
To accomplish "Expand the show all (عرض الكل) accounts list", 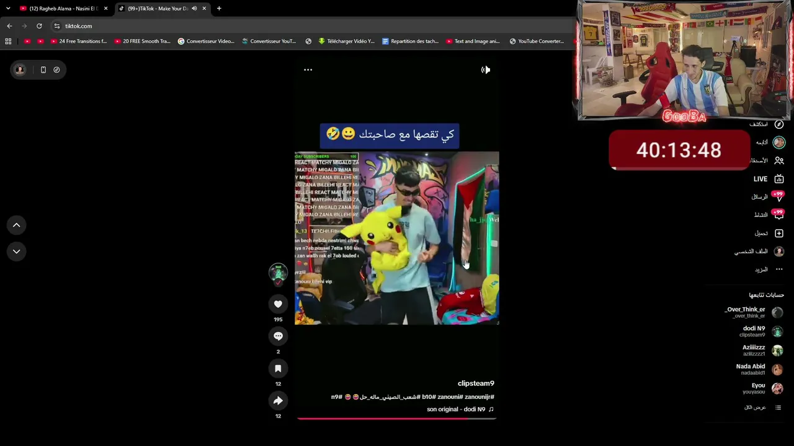I will (x=763, y=408).
